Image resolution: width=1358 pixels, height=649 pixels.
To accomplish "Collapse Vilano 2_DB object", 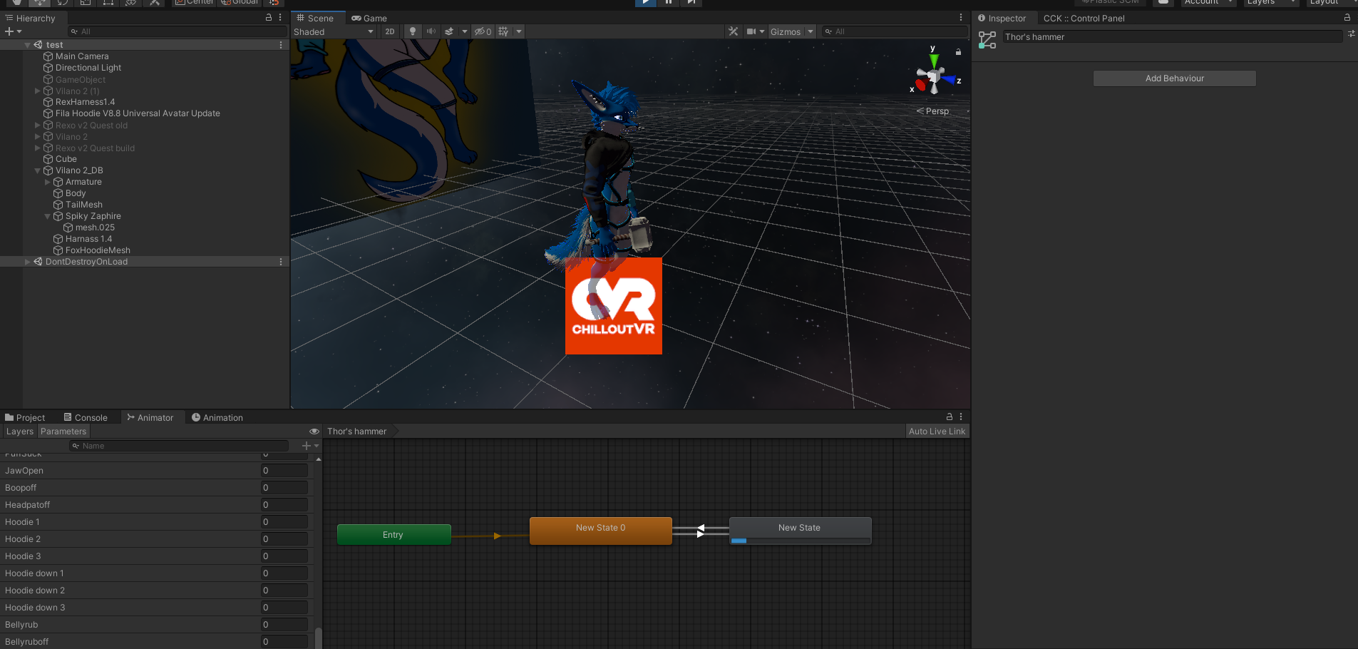I will pos(37,170).
